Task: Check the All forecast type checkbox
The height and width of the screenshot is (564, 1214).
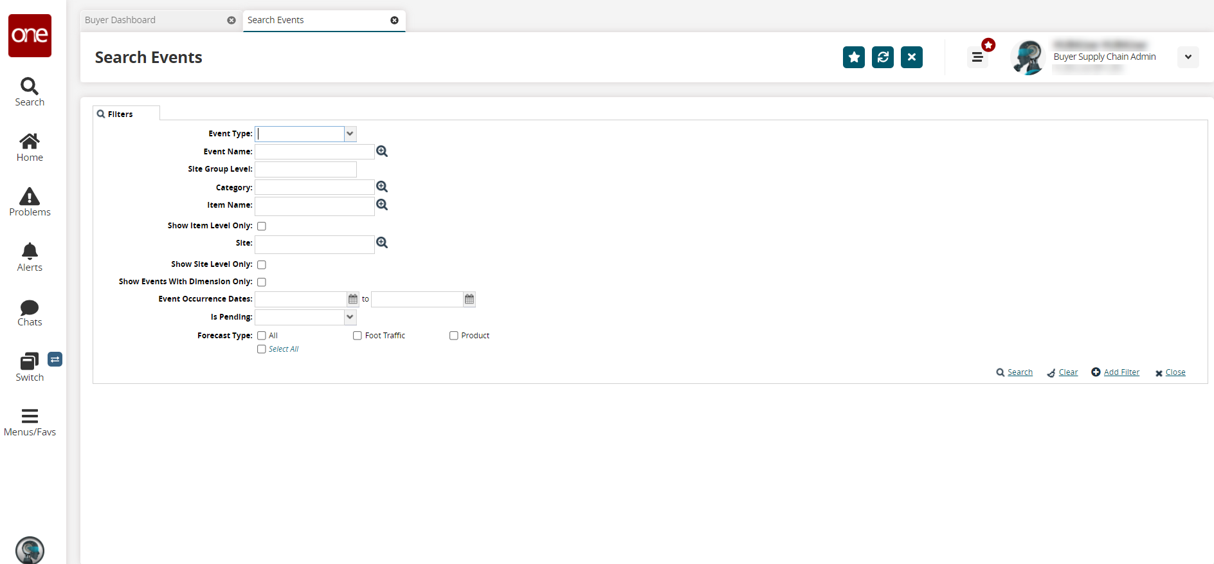Action: click(x=262, y=336)
